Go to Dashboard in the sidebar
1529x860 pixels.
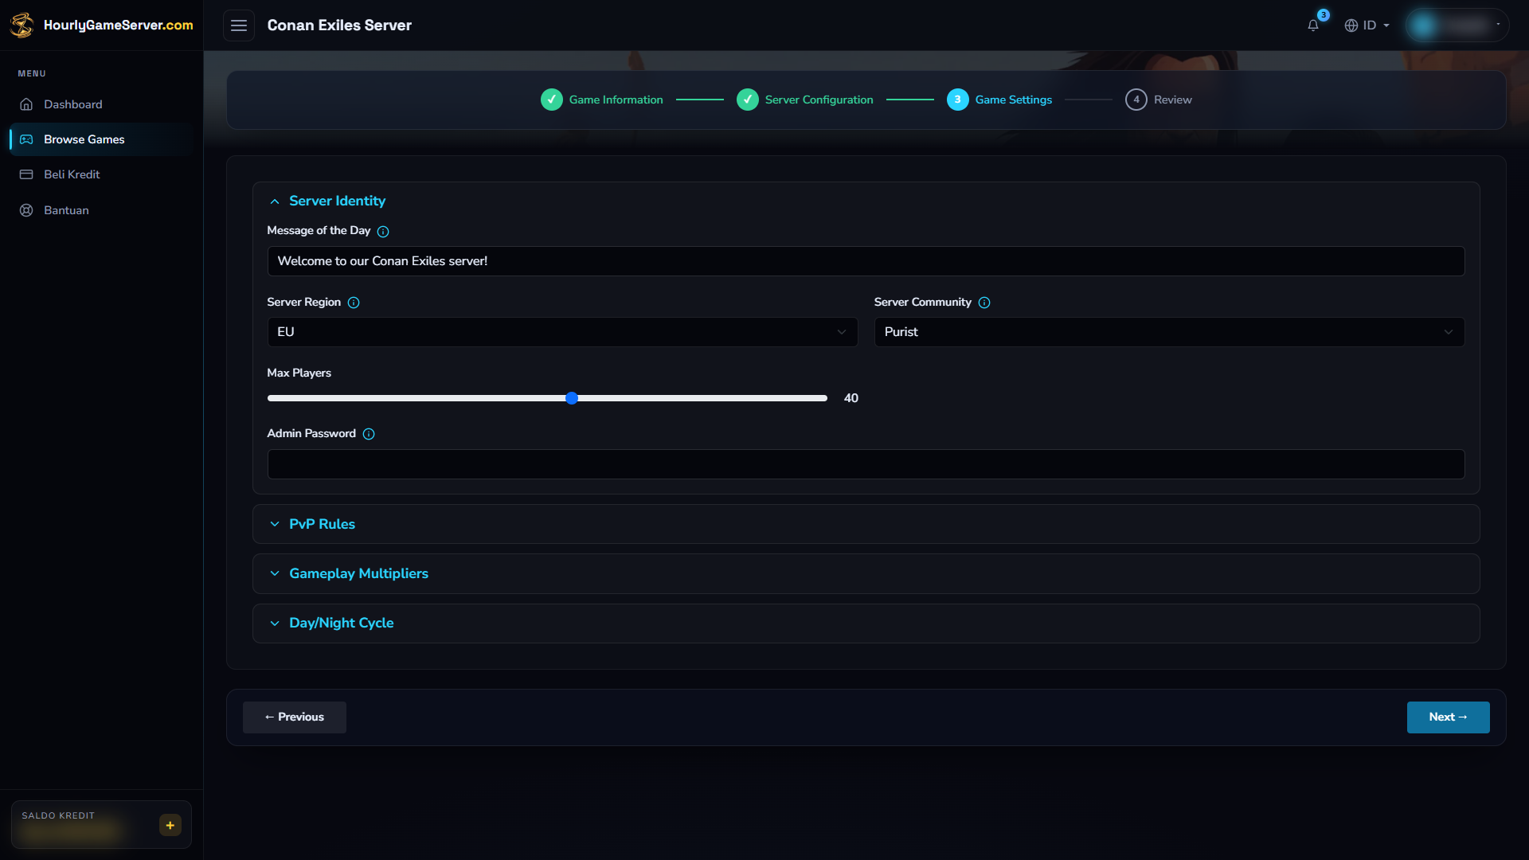click(x=101, y=104)
